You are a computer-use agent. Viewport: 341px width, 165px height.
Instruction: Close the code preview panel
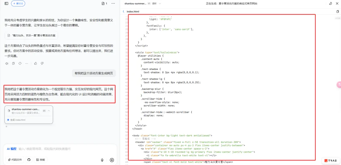(x=338, y=3)
